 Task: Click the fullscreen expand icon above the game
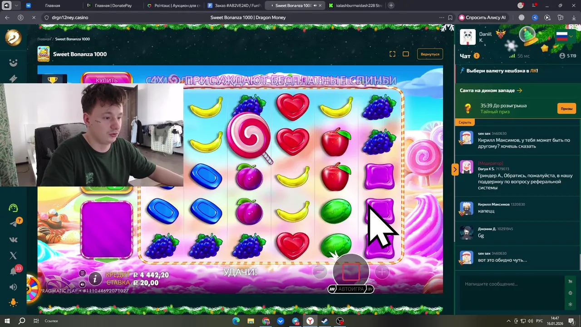(x=393, y=54)
